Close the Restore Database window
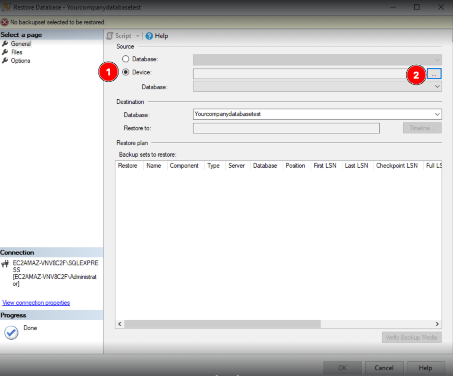The width and height of the screenshot is (453, 376). coord(441,7)
